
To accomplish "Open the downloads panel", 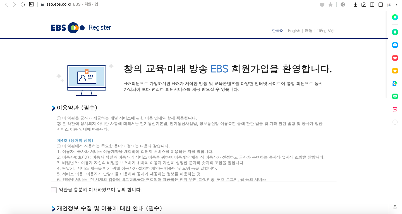I will click(x=355, y=4).
